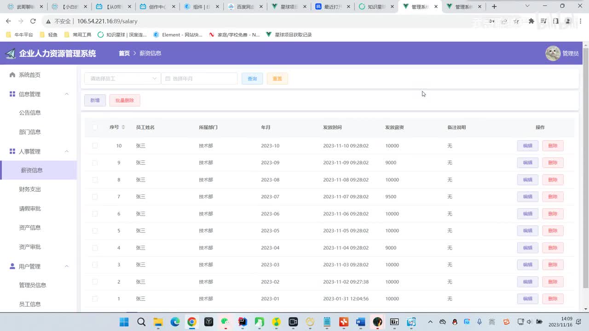This screenshot has width=589, height=331.
Task: Click the 查询 search button
Action: pos(252,79)
